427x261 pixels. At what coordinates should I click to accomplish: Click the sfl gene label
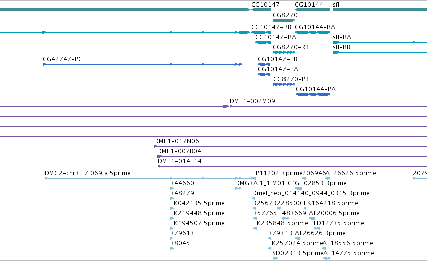336,5
